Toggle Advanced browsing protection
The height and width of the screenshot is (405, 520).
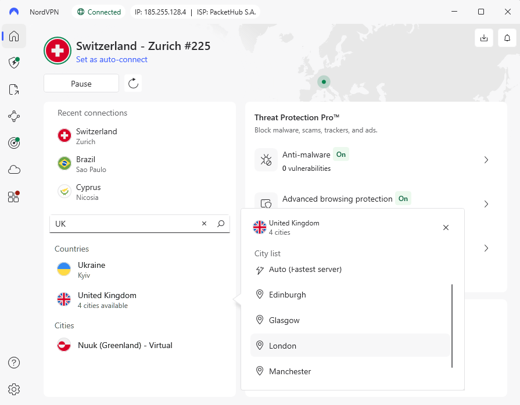[x=403, y=199]
